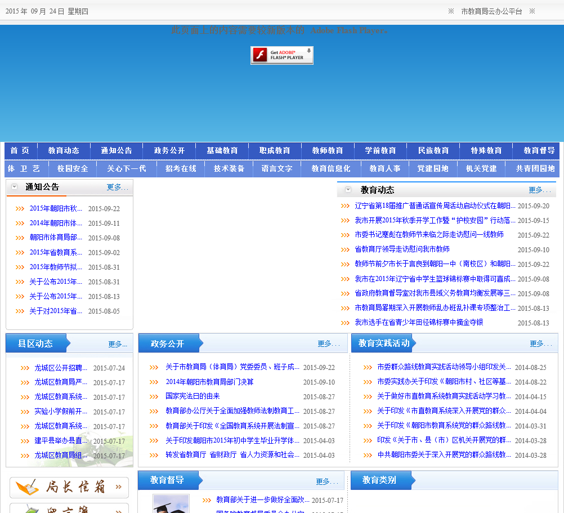Image resolution: width=564 pixels, height=513 pixels.
Task: Open 教师教育 navigation item
Action: (328, 150)
